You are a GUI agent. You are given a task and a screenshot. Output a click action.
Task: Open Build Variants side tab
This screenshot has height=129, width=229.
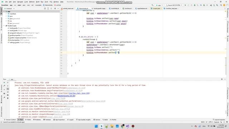click(1, 111)
